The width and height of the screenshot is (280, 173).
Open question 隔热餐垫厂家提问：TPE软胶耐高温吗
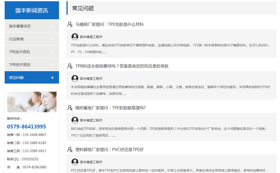coord(110,108)
